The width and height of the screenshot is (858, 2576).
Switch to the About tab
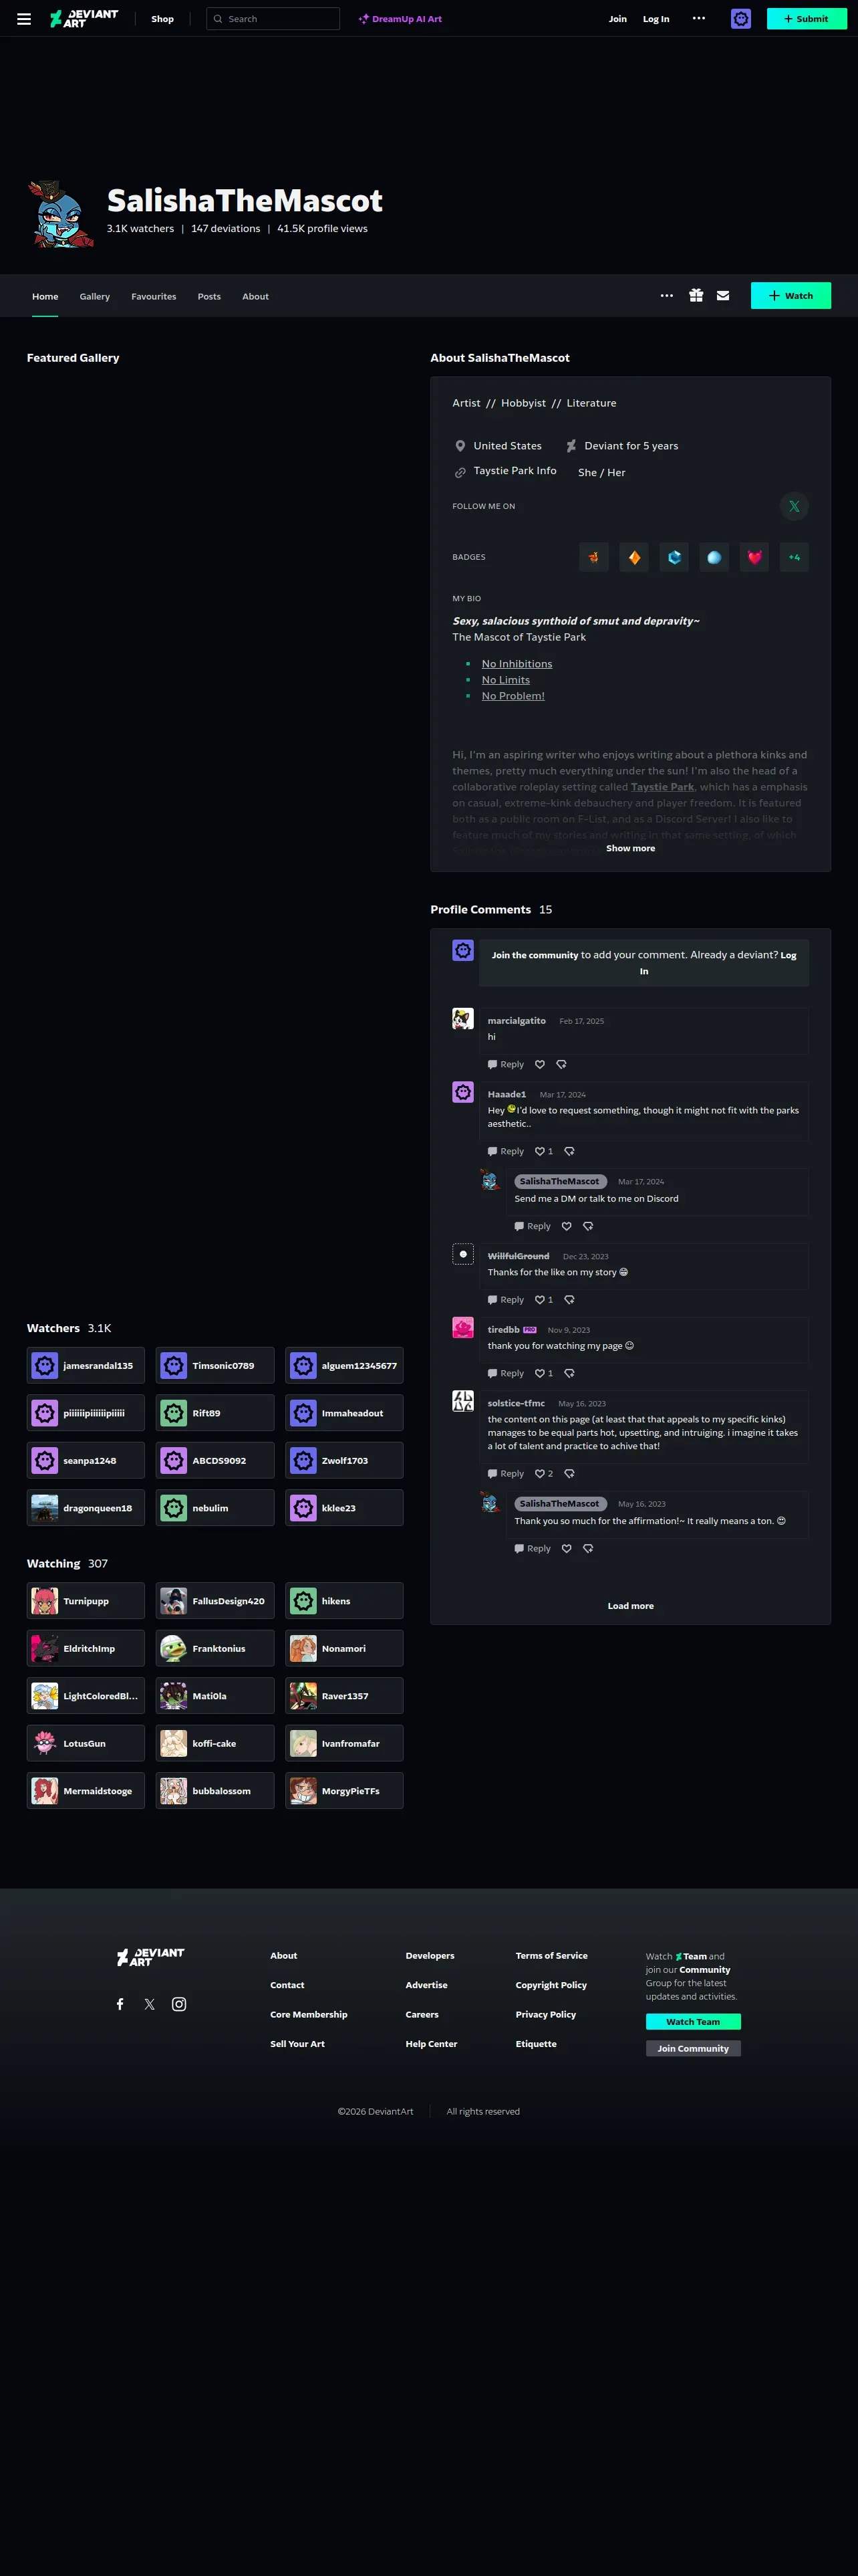[256, 296]
